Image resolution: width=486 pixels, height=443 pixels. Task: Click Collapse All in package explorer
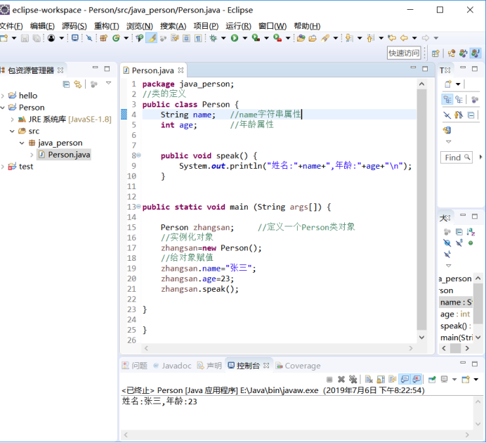(x=67, y=84)
